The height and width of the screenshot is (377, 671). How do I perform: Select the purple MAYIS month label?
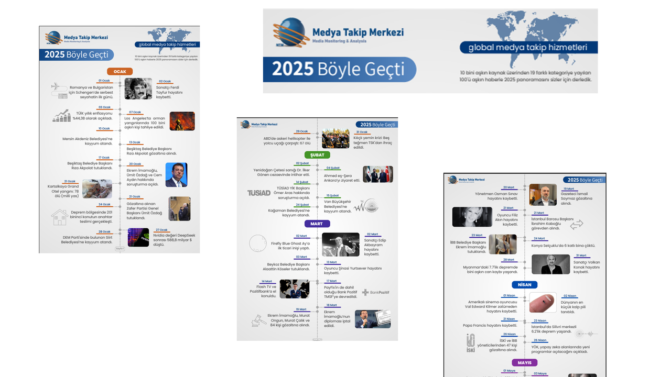525,362
